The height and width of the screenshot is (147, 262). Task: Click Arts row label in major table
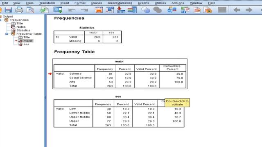72,82
